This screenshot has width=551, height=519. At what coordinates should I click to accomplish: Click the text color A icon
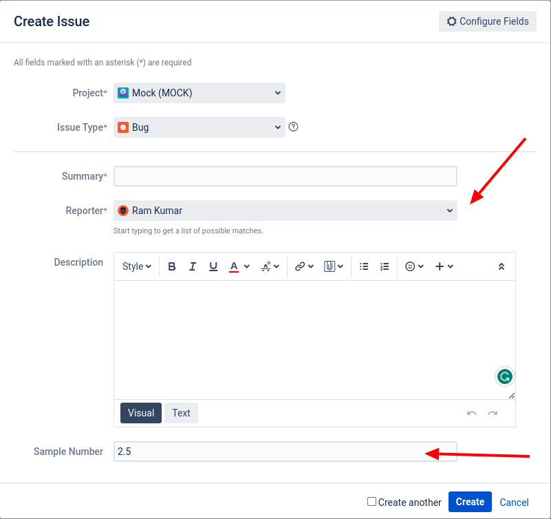coord(234,266)
